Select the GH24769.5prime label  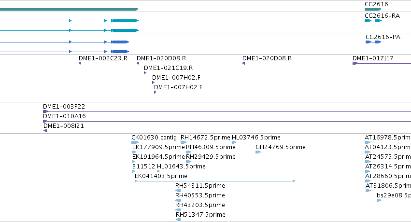[x=281, y=147]
